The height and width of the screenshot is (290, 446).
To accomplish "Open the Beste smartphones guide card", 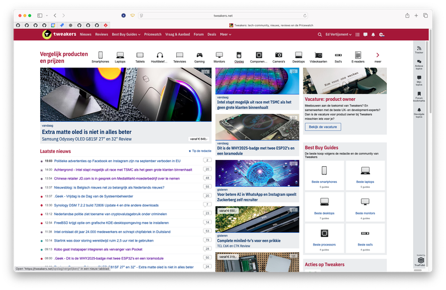I will [324, 175].
